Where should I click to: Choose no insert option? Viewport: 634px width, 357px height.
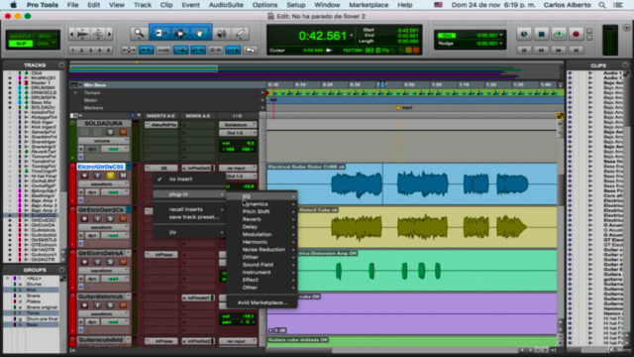190,178
